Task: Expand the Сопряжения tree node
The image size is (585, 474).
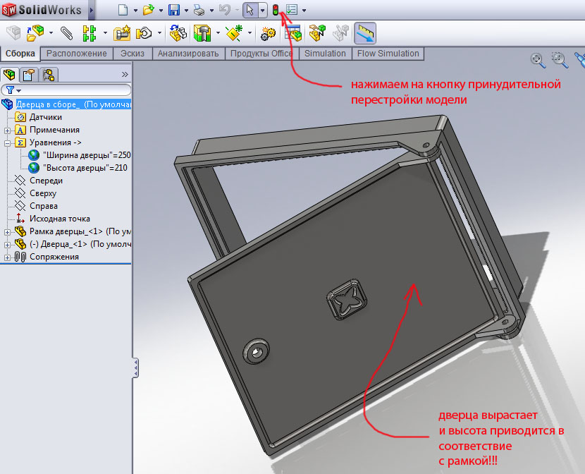Action: [x=8, y=257]
